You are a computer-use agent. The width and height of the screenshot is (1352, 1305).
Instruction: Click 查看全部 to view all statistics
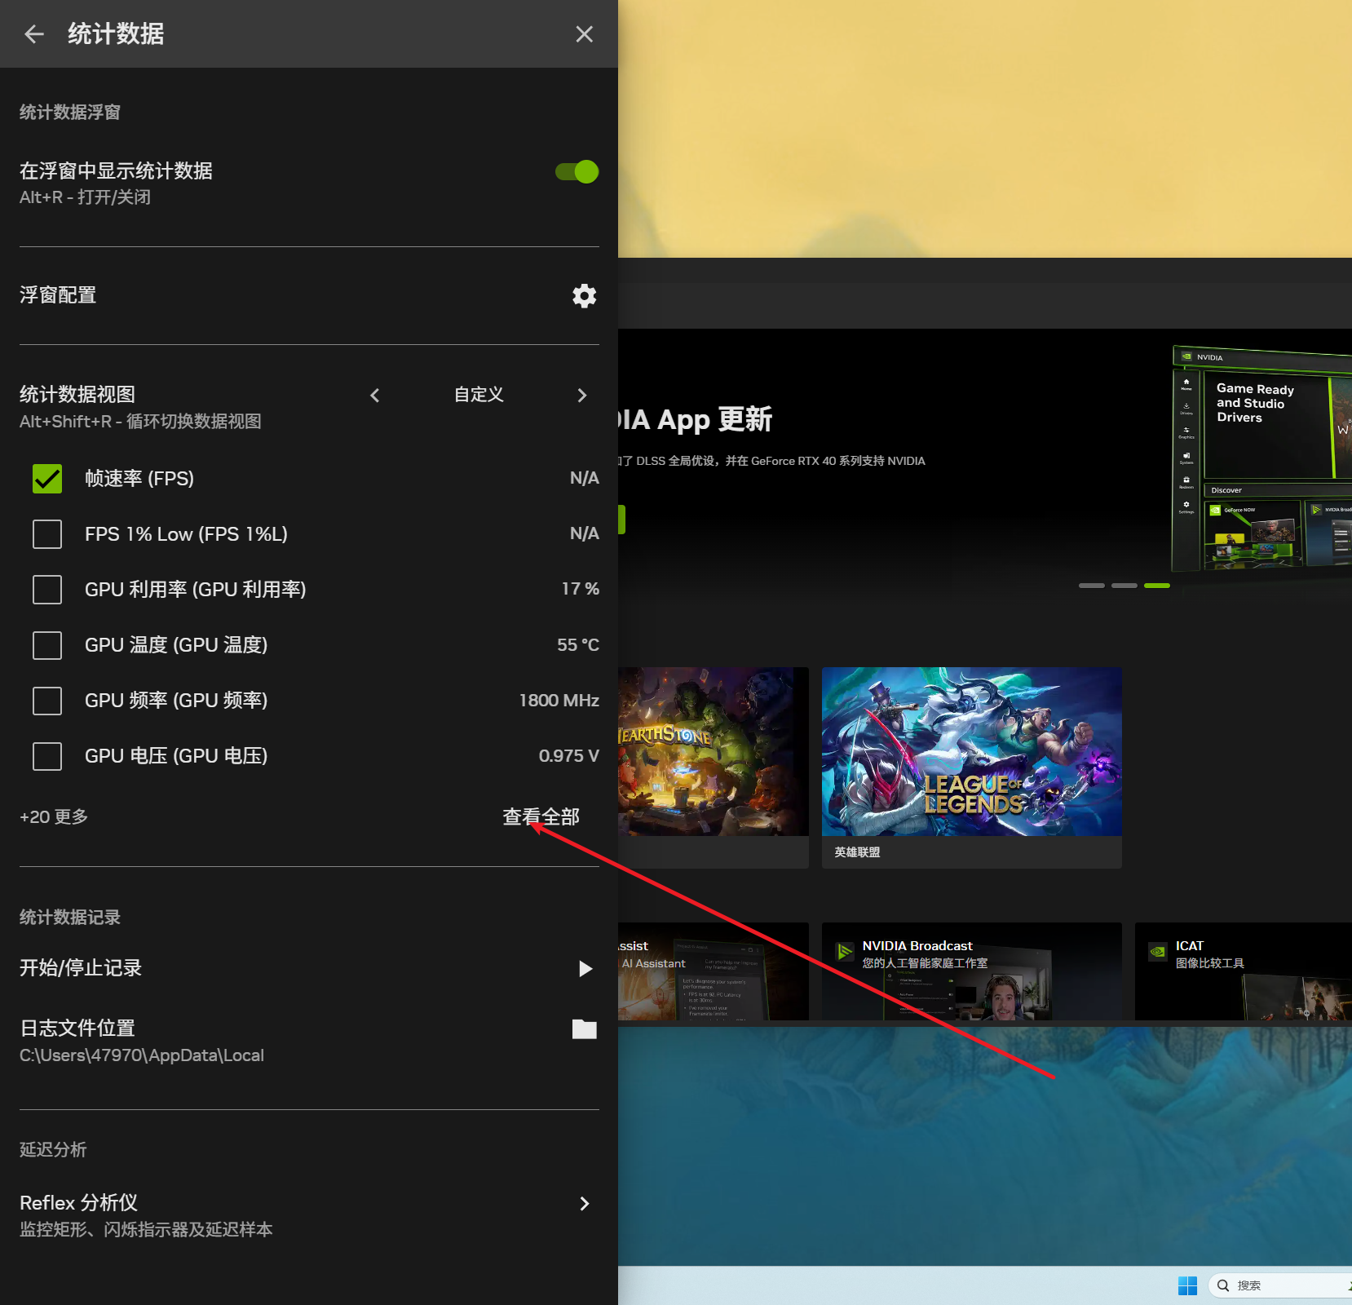tap(541, 816)
